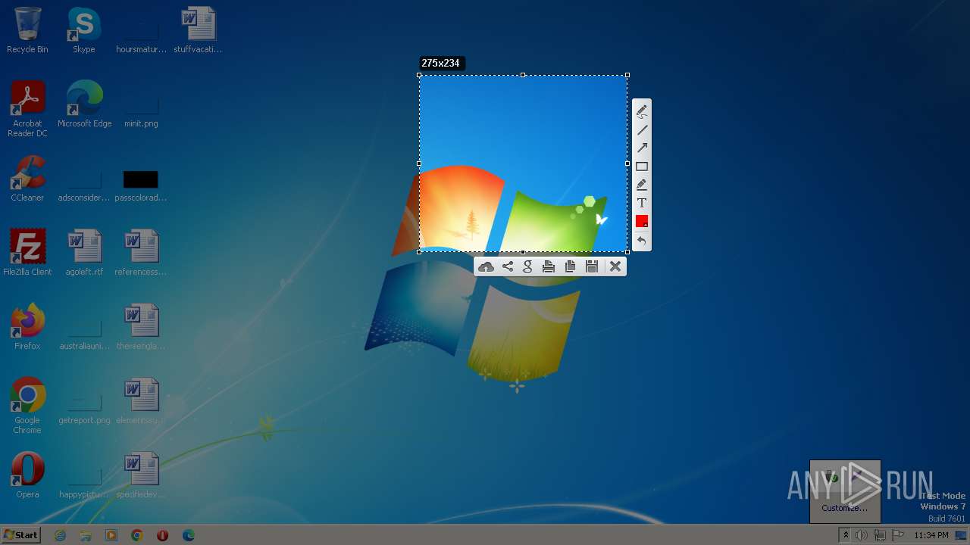Select the Rectangle tool
The image size is (970, 545).
(x=642, y=167)
